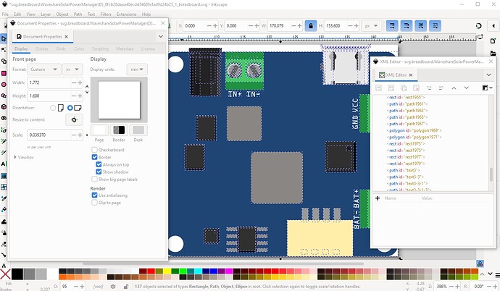Select the Rectangle tool in toolbox
This screenshot has height=291, width=500.
[4, 73]
